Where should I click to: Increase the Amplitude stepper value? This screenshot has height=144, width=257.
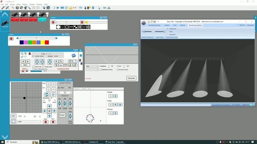point(109,66)
